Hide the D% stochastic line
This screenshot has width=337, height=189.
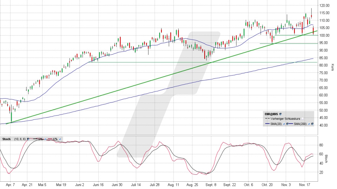pos(46,139)
